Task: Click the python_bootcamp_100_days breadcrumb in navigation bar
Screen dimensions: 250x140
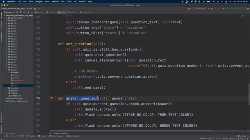Action: click(13, 9)
